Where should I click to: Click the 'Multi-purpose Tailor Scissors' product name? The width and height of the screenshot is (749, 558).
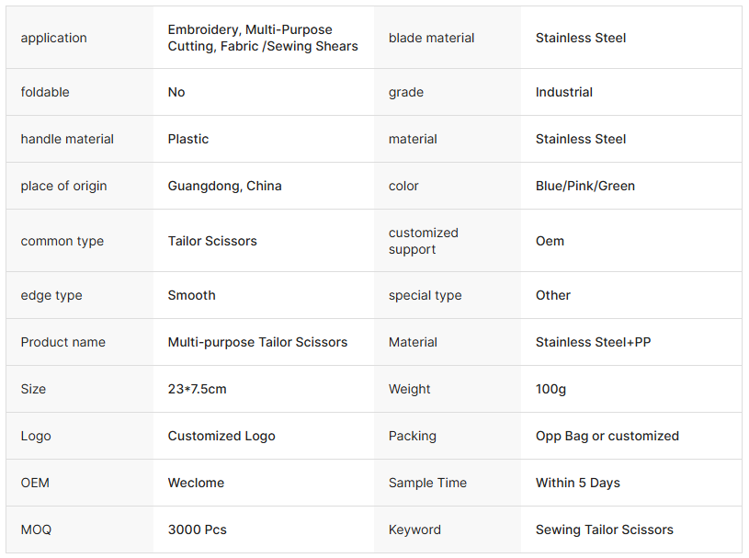257,342
